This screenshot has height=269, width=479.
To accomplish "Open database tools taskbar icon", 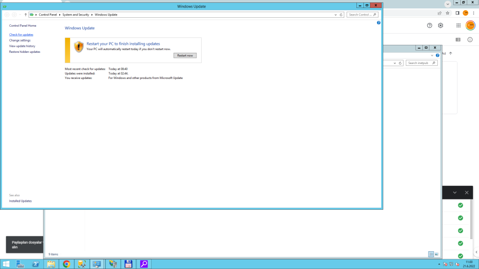I will click(82, 264).
